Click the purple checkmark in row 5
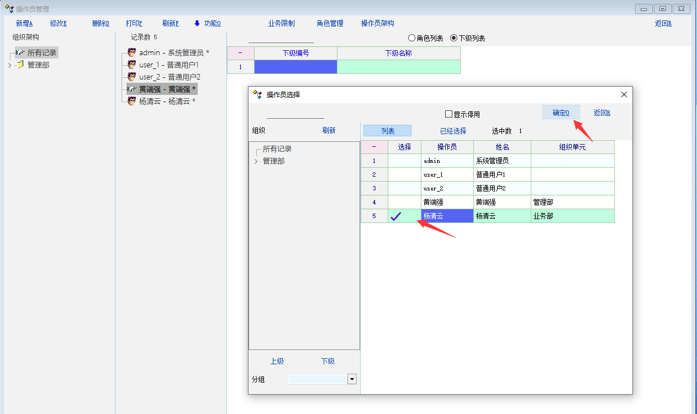Image resolution: width=697 pixels, height=414 pixels. point(395,216)
